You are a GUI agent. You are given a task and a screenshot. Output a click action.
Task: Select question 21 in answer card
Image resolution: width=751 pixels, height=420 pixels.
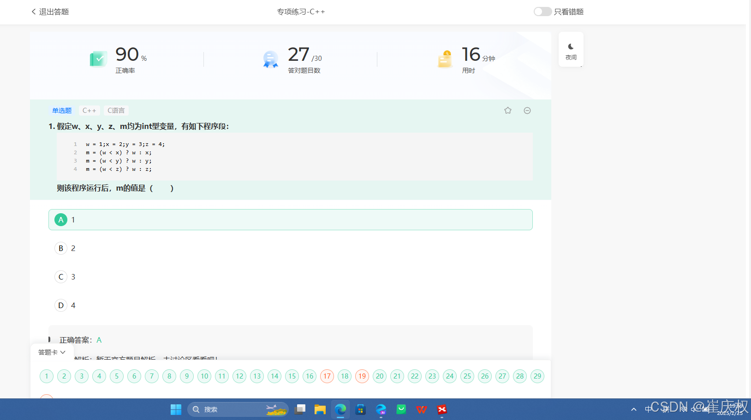(x=397, y=376)
